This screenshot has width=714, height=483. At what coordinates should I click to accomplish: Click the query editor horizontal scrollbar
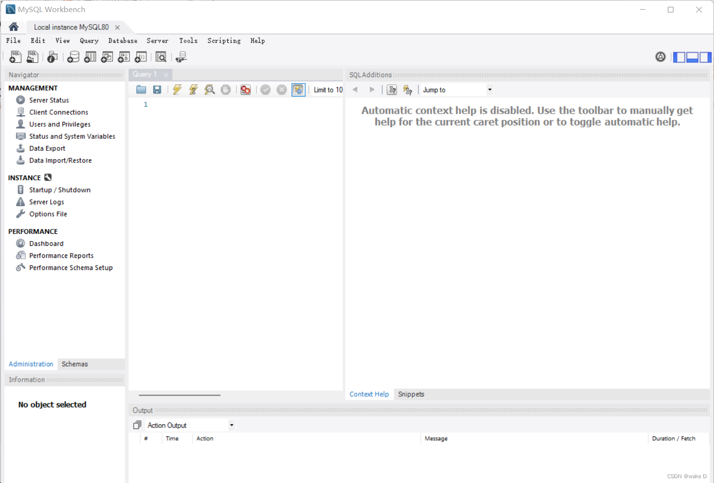(x=179, y=395)
